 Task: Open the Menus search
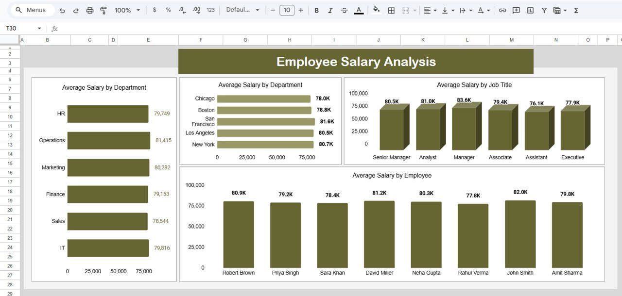coord(32,10)
